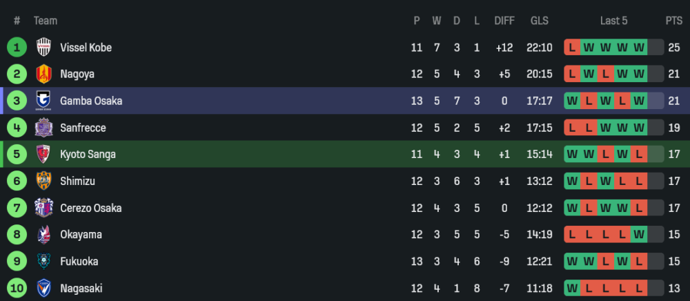Open the Sanfrecce purple crest icon

pos(43,128)
